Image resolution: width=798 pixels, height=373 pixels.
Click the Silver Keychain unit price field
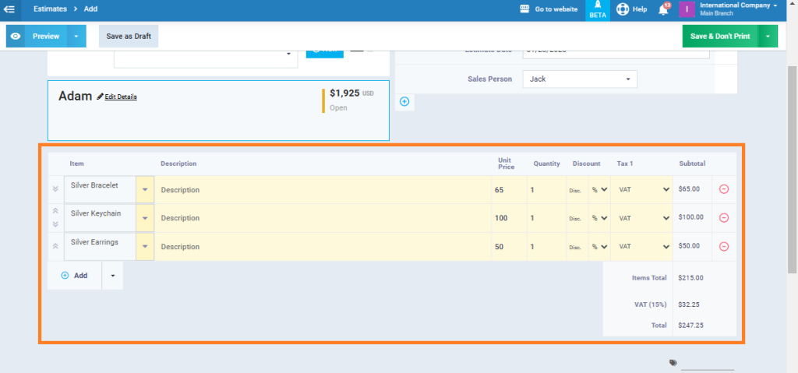coord(509,218)
